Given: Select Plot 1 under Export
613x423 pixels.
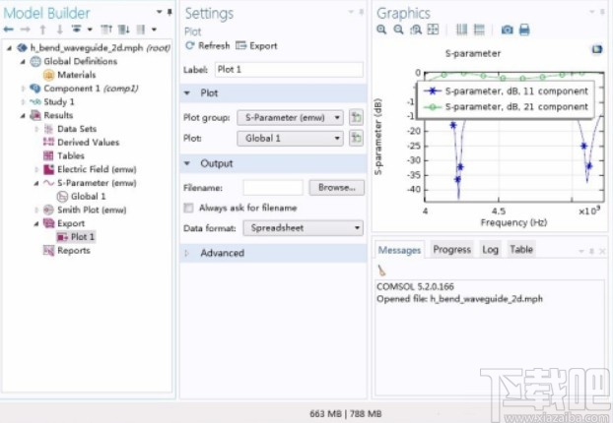Looking at the screenshot, I should click(82, 237).
